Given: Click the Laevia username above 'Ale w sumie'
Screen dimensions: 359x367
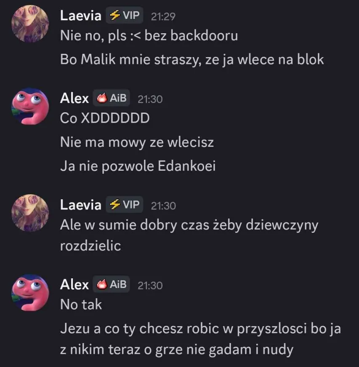Looking at the screenshot, I should pyautogui.click(x=81, y=205).
